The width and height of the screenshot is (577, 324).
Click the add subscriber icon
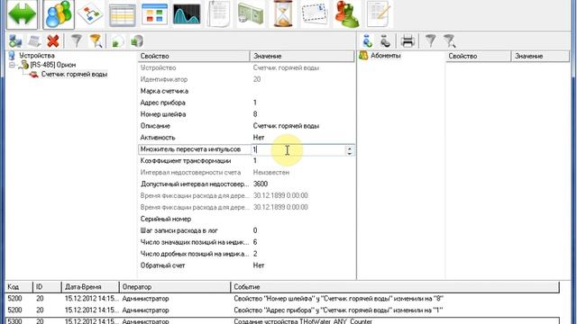(367, 40)
